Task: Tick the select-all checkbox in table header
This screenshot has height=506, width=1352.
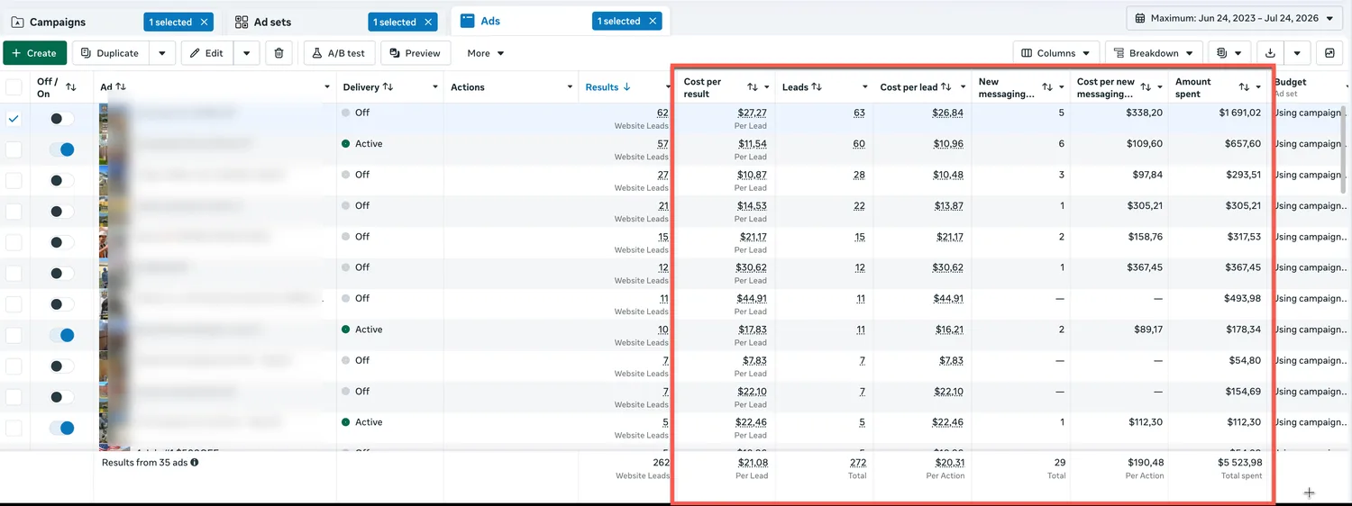Action: click(x=14, y=87)
